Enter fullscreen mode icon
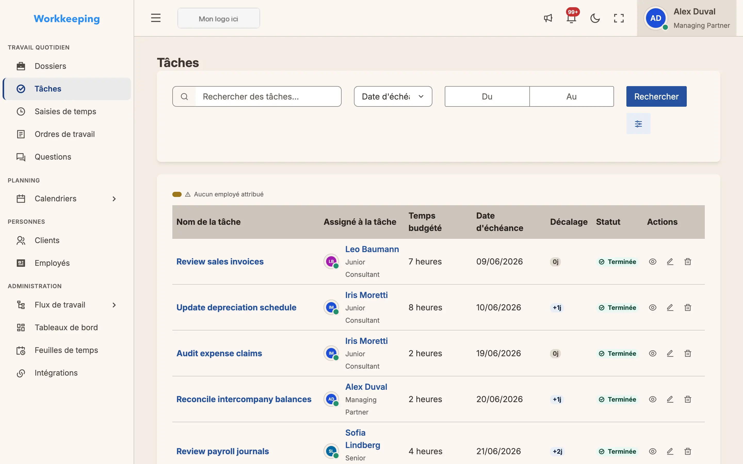This screenshot has height=464, width=743. tap(619, 18)
